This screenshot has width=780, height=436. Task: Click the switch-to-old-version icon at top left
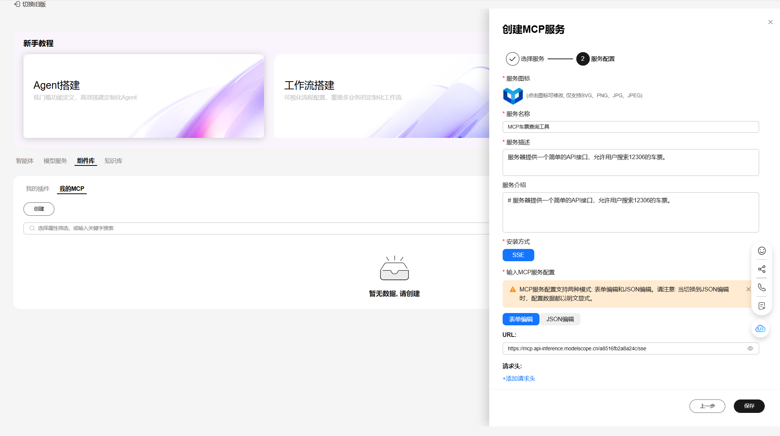[x=17, y=4]
